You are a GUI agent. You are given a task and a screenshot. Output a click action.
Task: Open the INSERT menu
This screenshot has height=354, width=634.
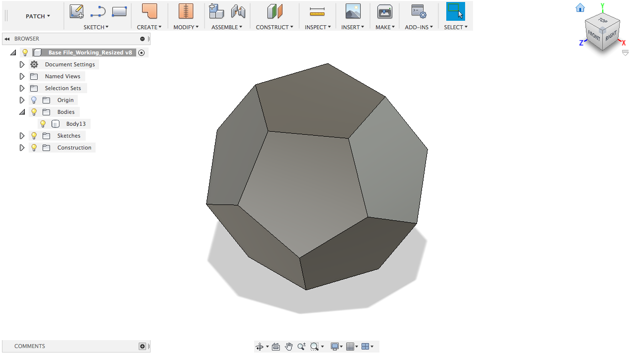click(353, 27)
